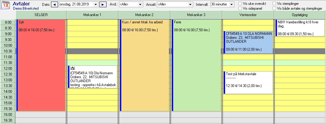The width and height of the screenshot is (326, 124).
Task: Click the 8:00 time row label
Action: (x=8, y=22)
